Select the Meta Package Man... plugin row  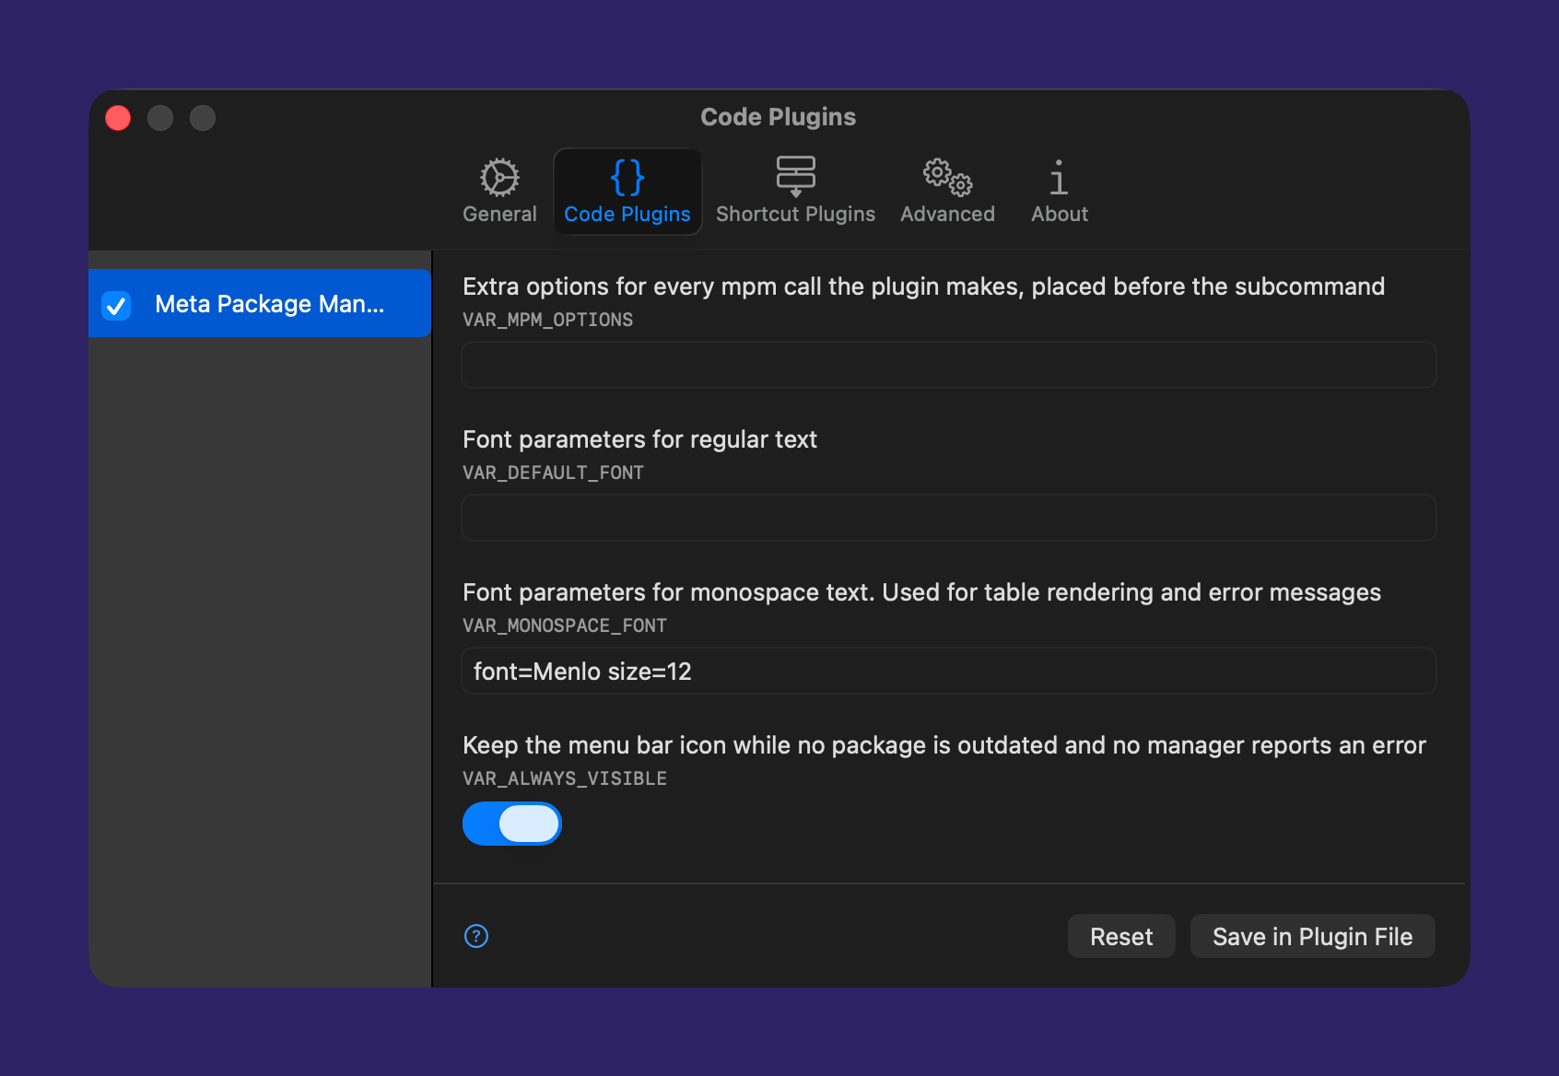pyautogui.click(x=260, y=303)
